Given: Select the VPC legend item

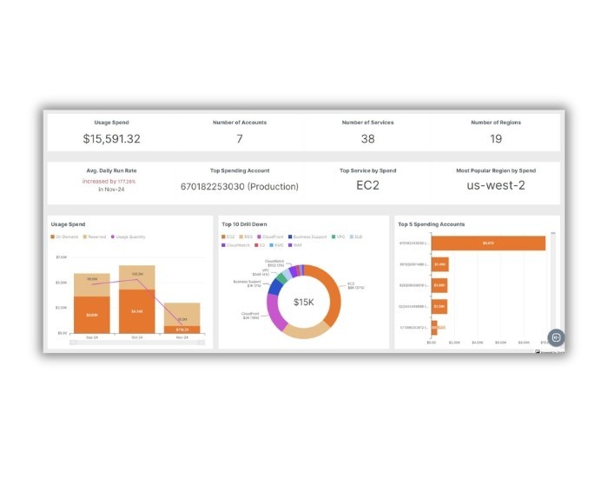Looking at the screenshot, I should pyautogui.click(x=338, y=237).
